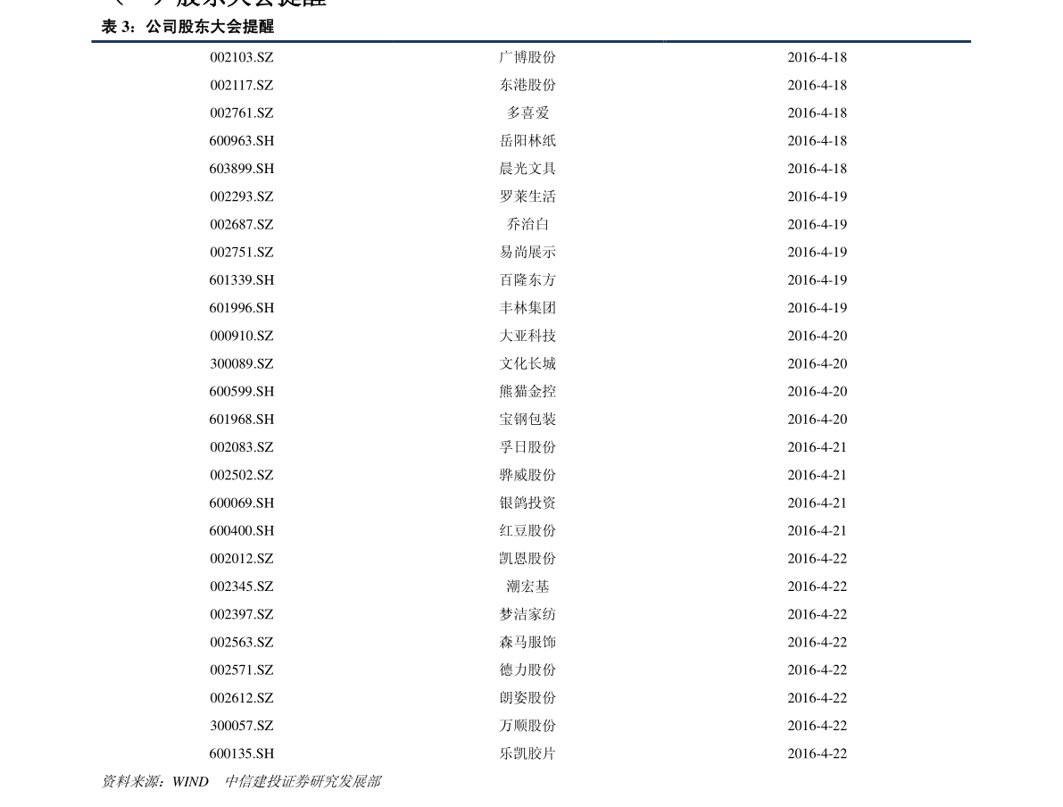Select the blue line element for editing
The height and width of the screenshot is (807, 1063).
pyautogui.click(x=531, y=41)
